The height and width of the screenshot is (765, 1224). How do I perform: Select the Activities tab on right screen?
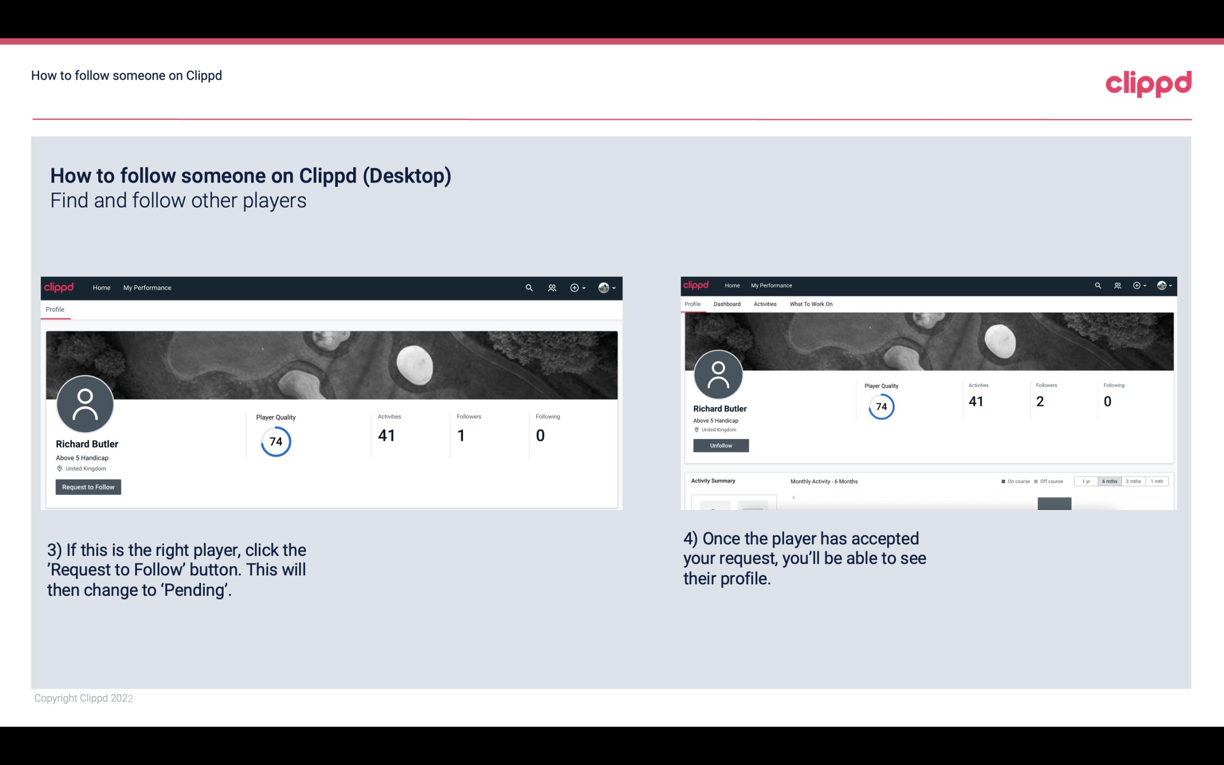tap(763, 304)
